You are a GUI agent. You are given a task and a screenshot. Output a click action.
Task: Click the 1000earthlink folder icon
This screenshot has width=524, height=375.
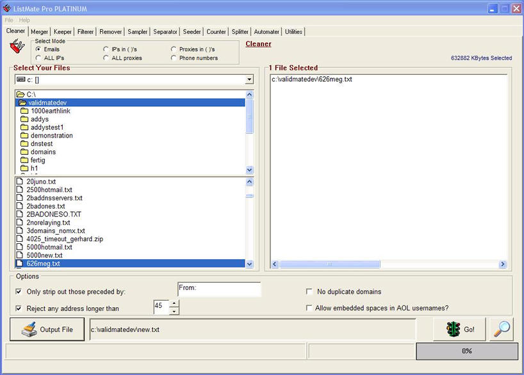coord(24,111)
